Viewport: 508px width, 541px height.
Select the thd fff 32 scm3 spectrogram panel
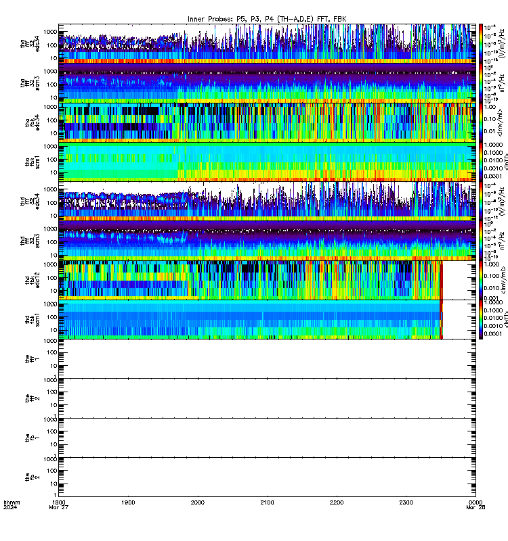click(267, 241)
